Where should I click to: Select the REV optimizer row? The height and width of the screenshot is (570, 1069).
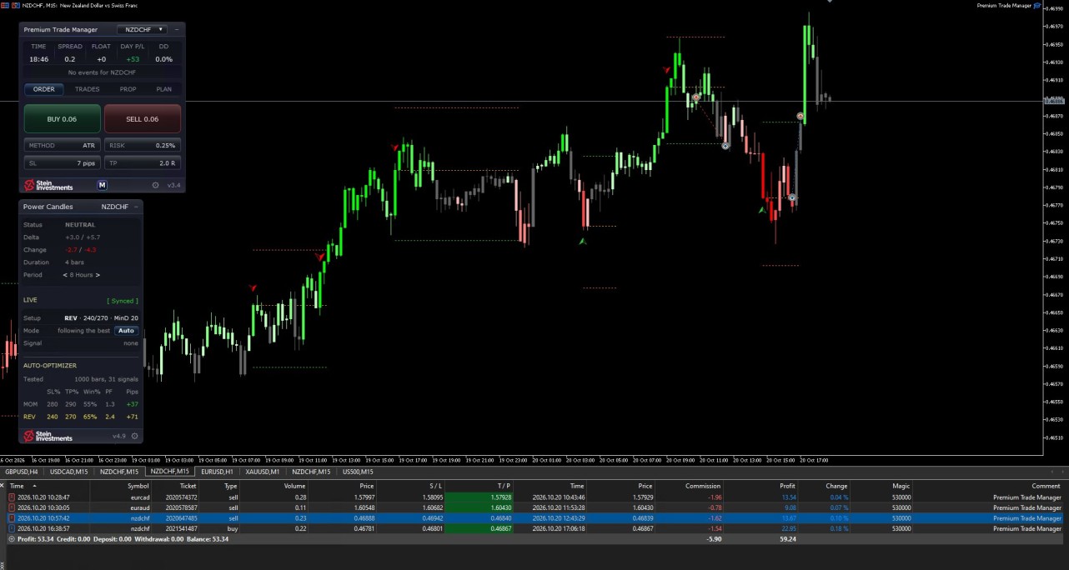(81, 417)
